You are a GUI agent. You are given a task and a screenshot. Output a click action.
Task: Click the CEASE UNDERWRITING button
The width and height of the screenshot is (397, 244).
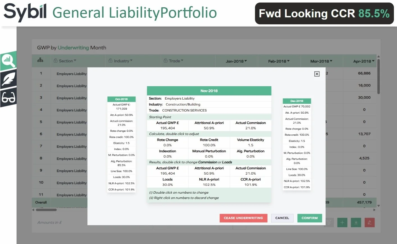coord(243,218)
